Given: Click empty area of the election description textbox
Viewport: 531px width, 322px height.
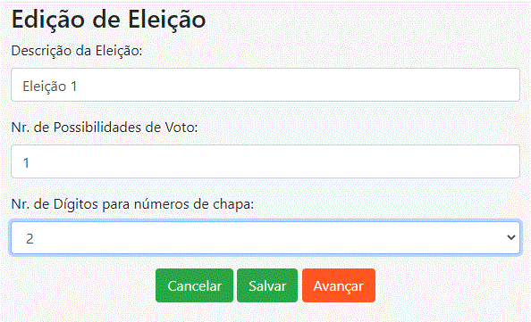Looking at the screenshot, I should (298, 85).
